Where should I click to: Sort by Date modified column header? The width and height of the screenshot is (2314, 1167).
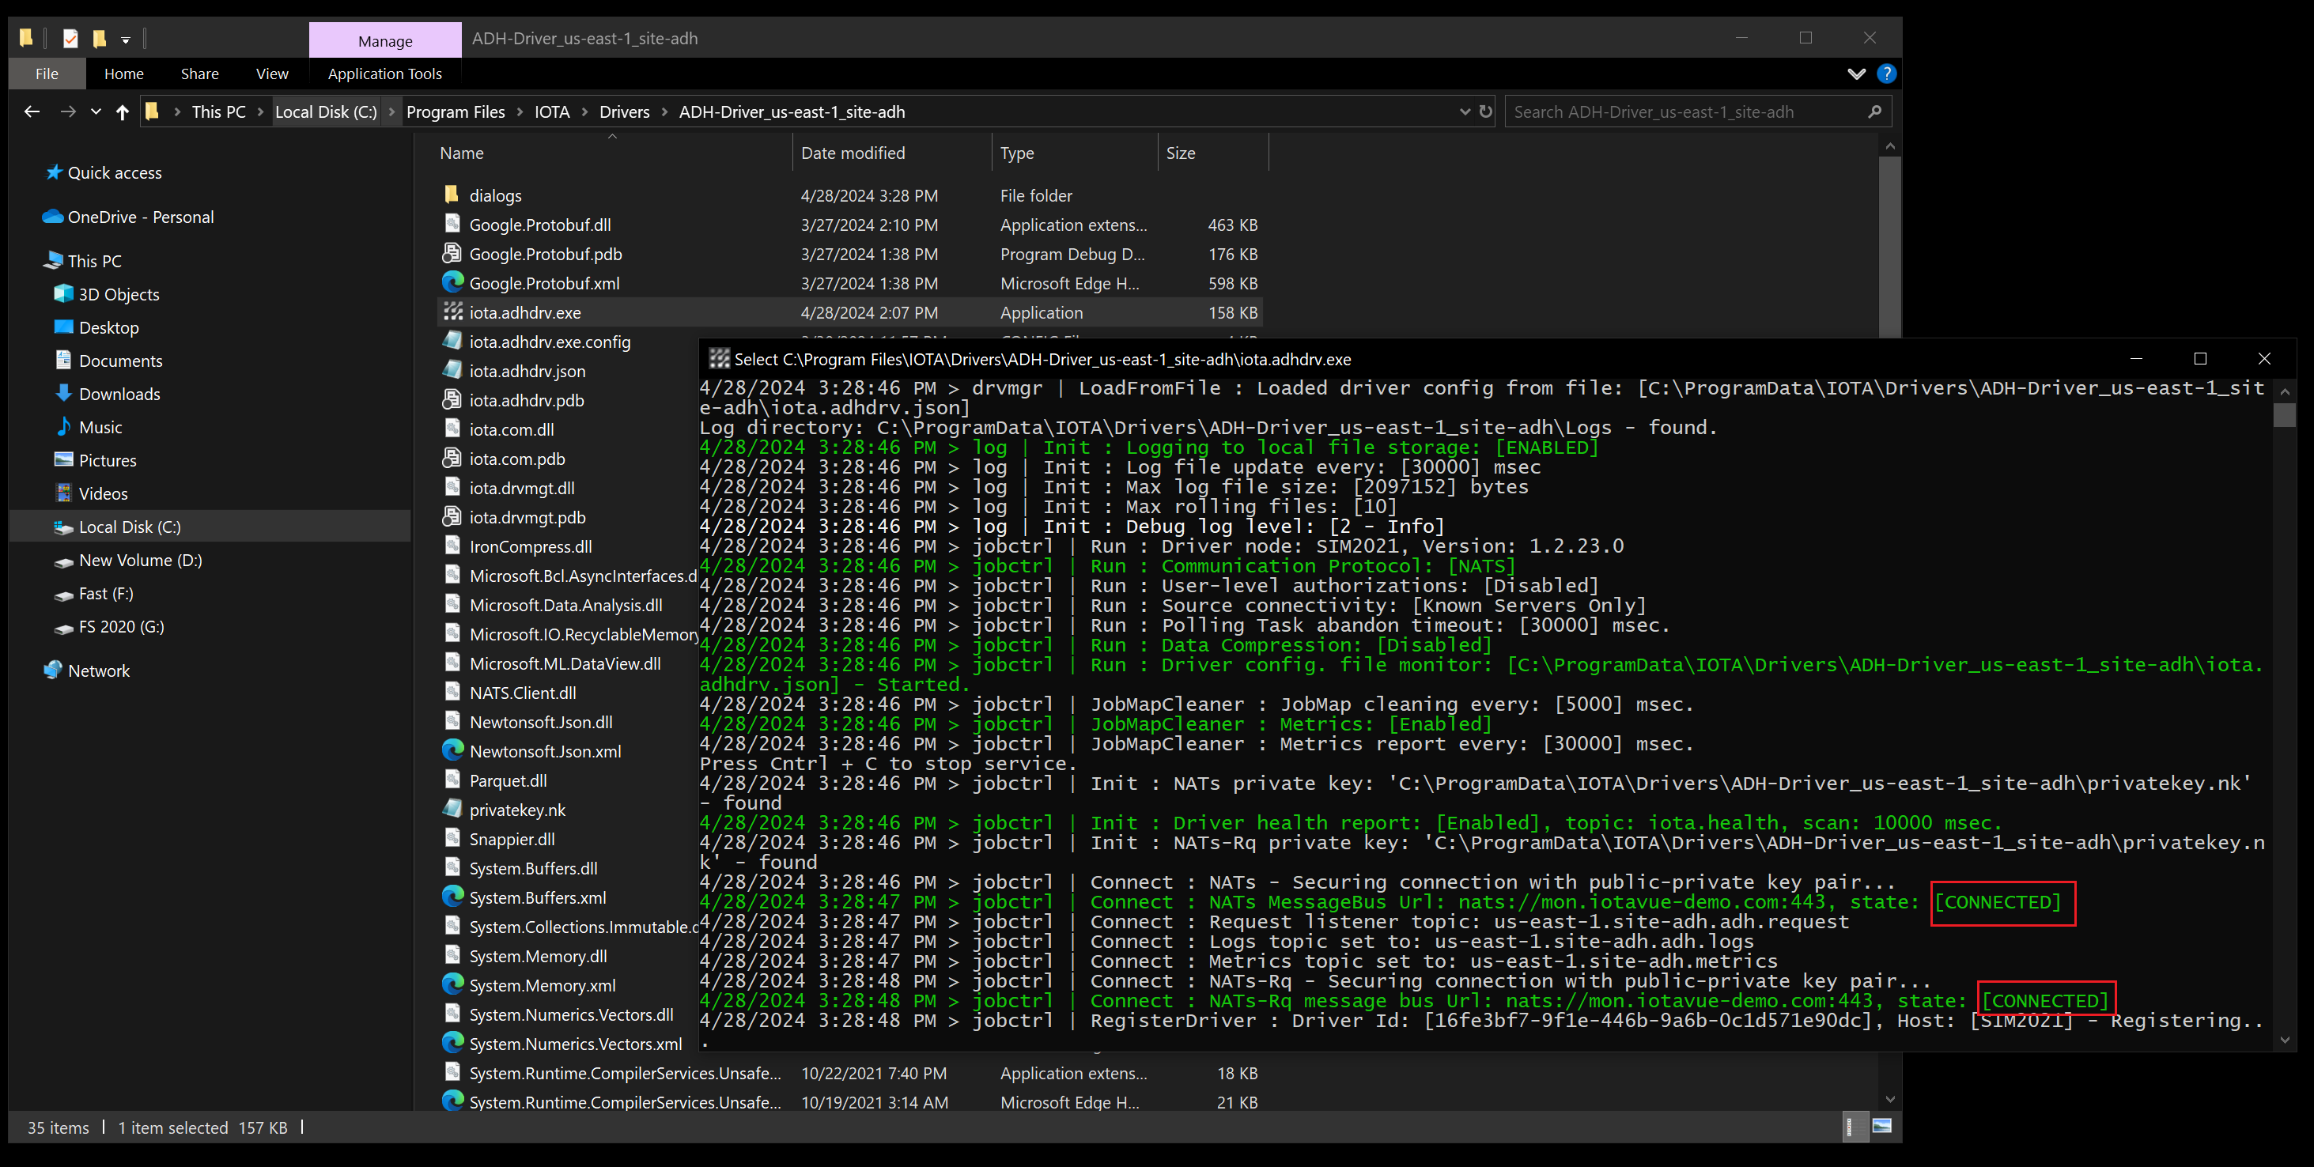(853, 153)
